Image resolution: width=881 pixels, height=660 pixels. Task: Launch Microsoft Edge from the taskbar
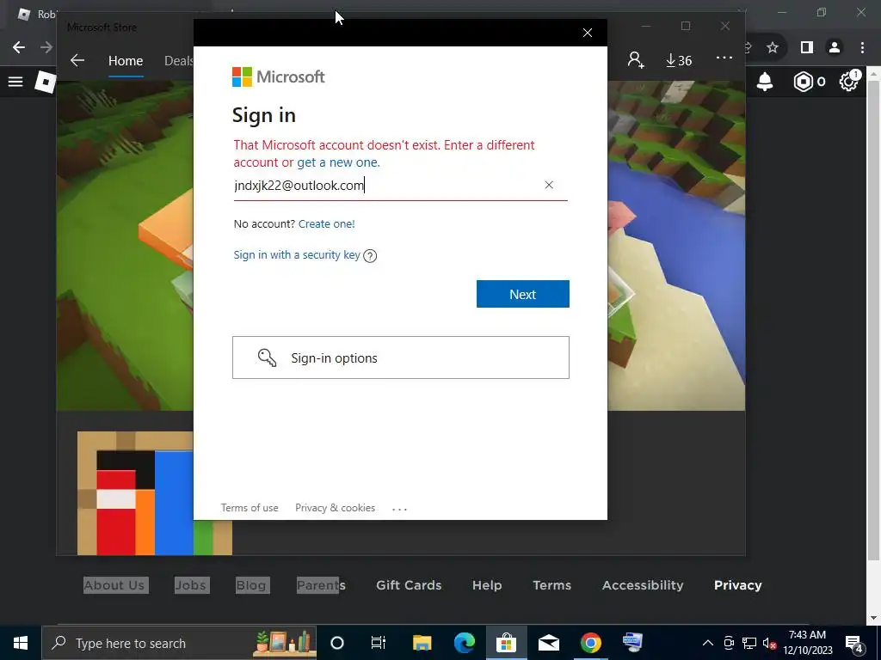[464, 643]
